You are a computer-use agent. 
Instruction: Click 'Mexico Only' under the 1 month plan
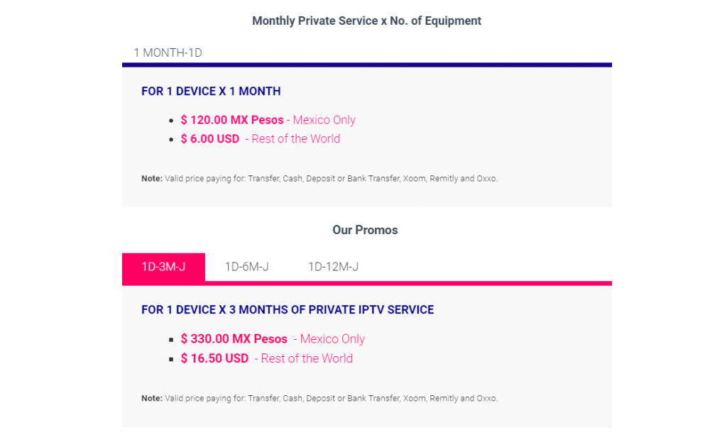(324, 120)
